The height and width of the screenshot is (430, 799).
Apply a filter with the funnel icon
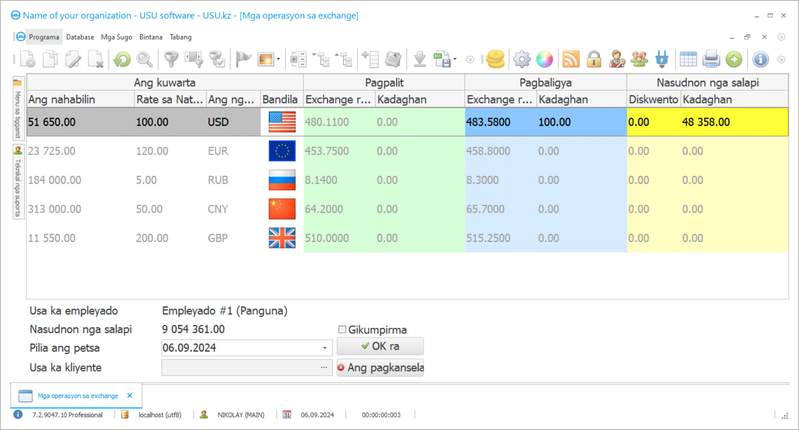click(x=170, y=59)
